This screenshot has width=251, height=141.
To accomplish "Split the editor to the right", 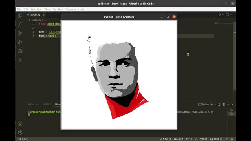I will [x=227, y=15].
